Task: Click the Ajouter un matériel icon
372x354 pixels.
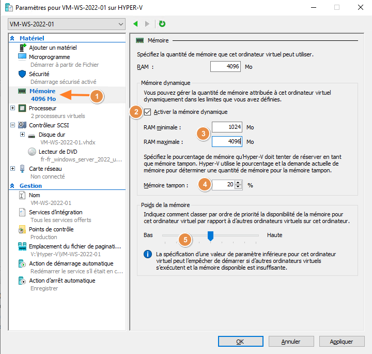Action: point(22,48)
